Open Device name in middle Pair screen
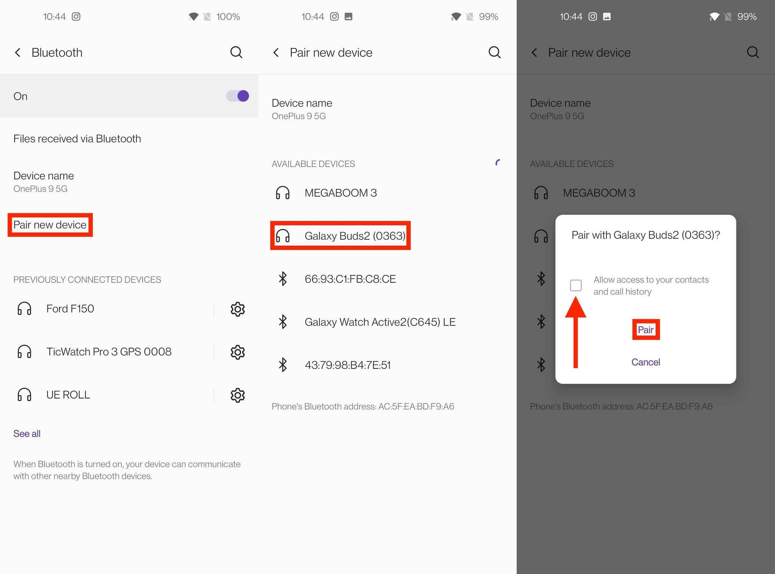 (302, 109)
